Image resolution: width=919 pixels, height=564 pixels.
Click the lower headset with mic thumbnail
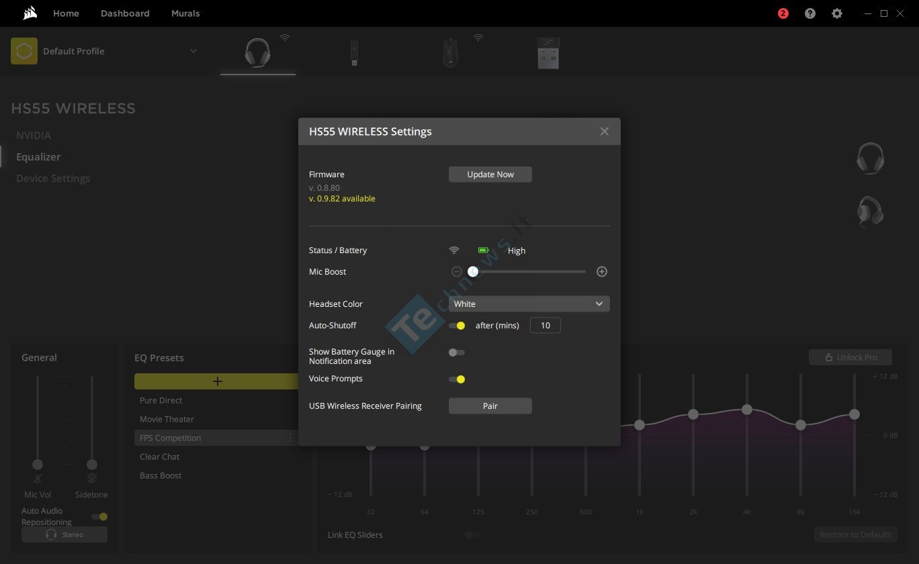coord(870,211)
